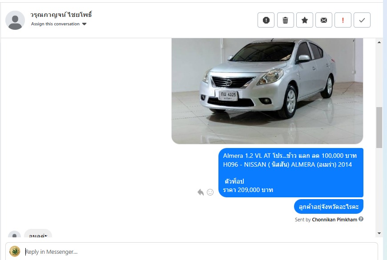Select message bubble ลูกค้าอยู่จังหวัดอะไรคะ
The image size is (387, 260).
click(x=329, y=207)
